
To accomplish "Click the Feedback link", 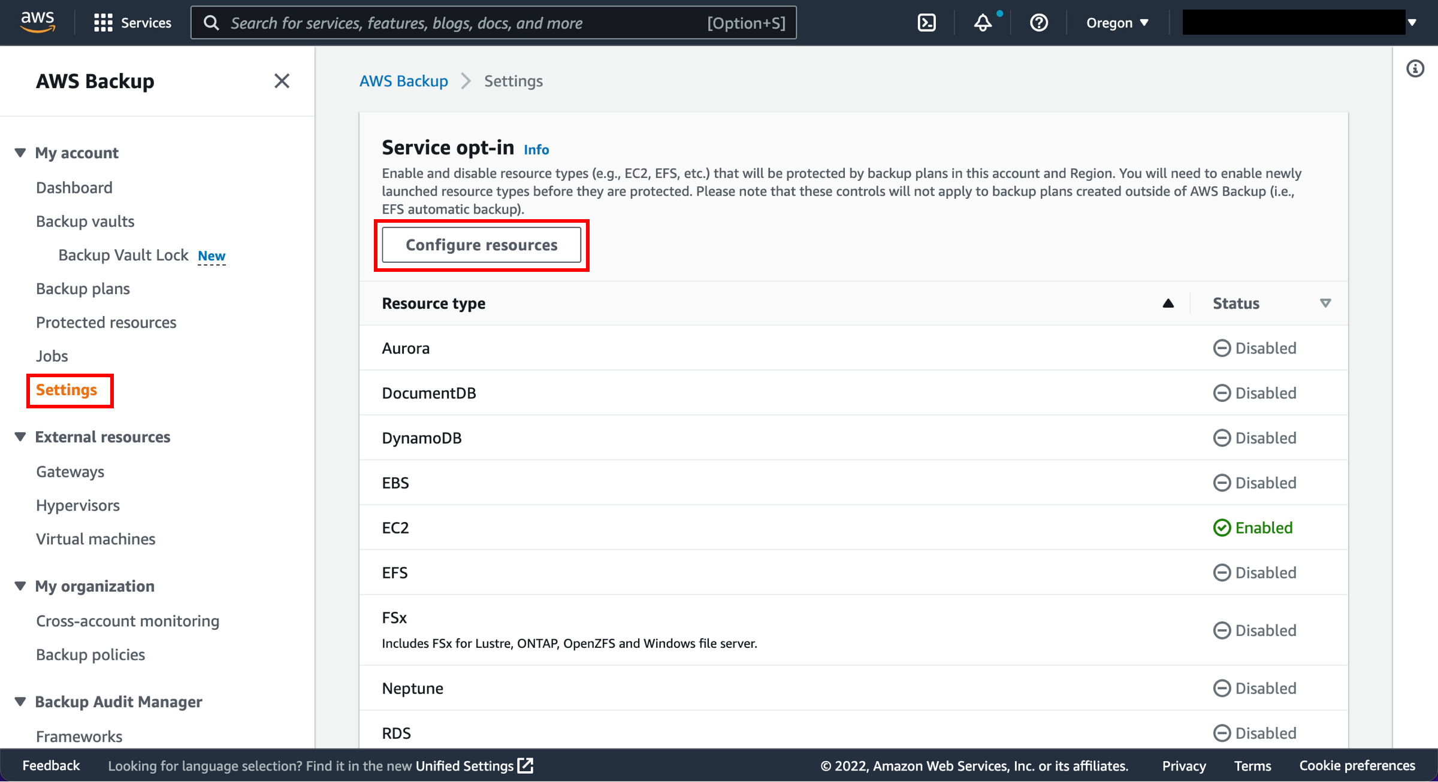I will pos(51,766).
